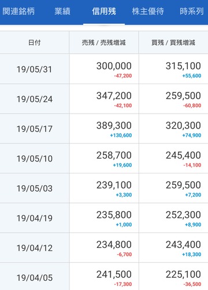208x290 pixels.
Task: Switch to the 業績 tab
Action: 62,12
